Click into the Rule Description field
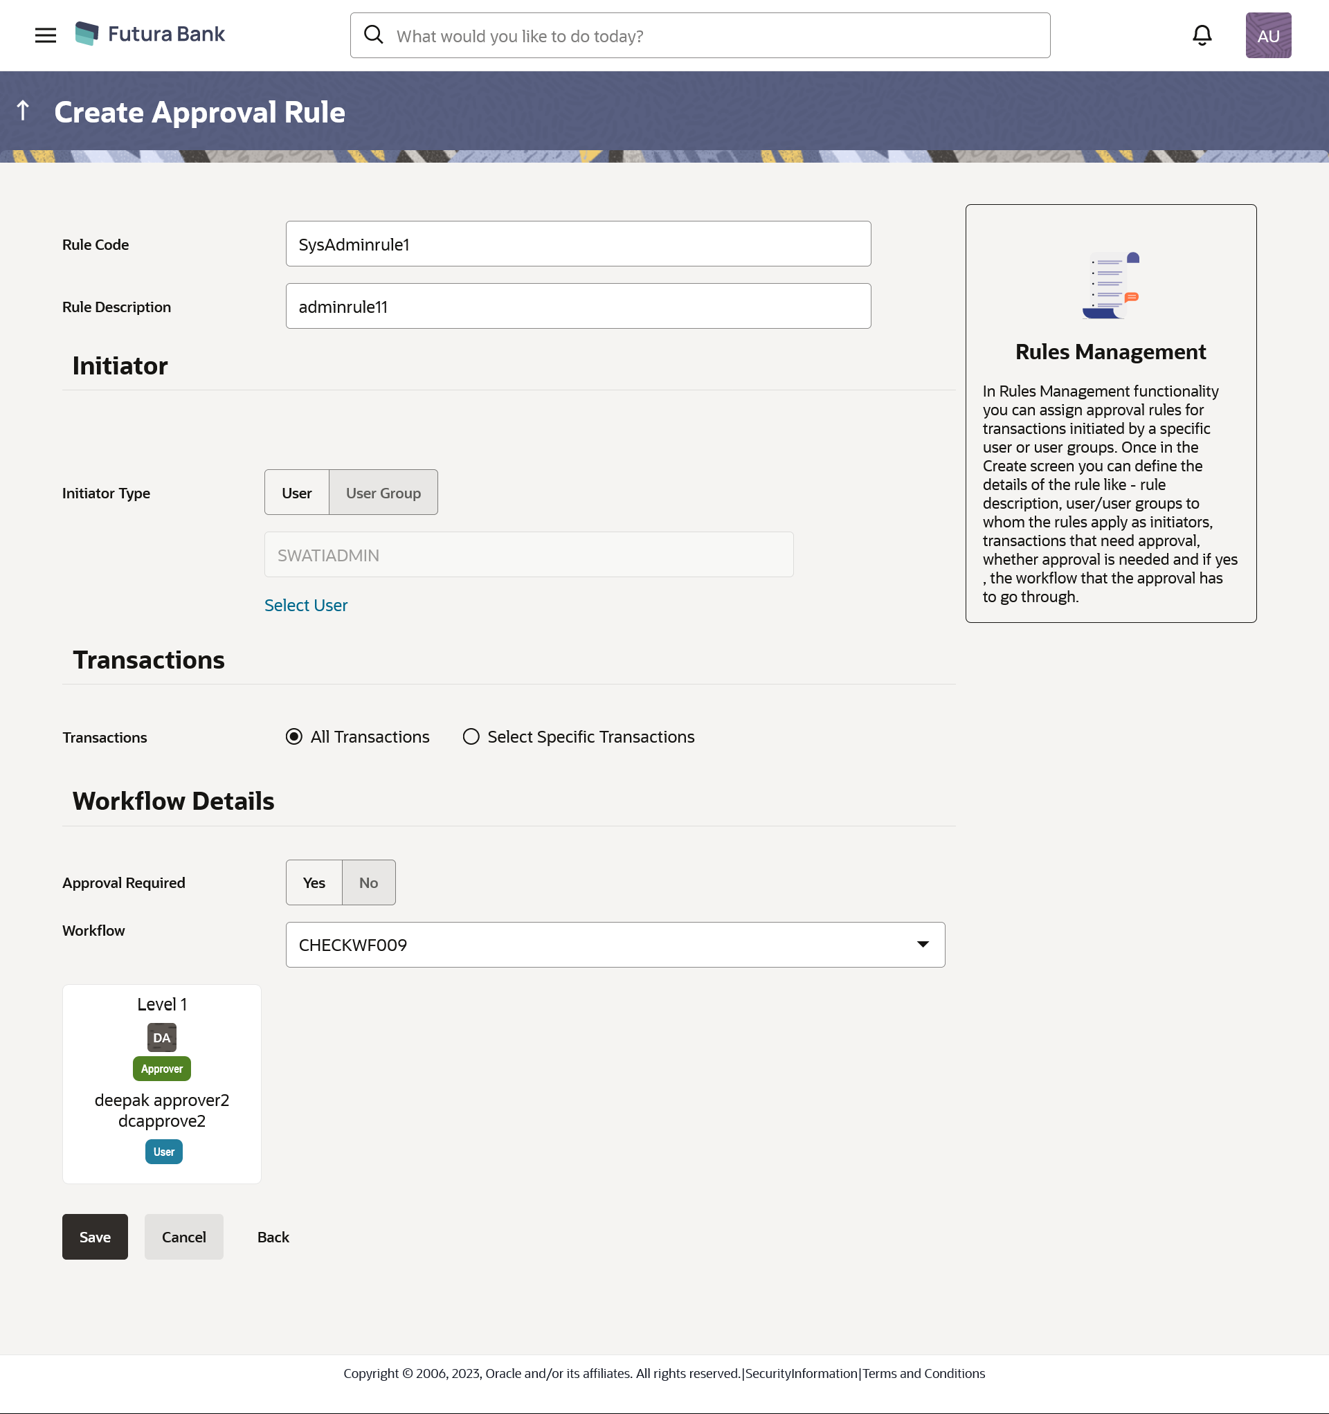Screen dimensions: 1329x1414 (x=578, y=307)
